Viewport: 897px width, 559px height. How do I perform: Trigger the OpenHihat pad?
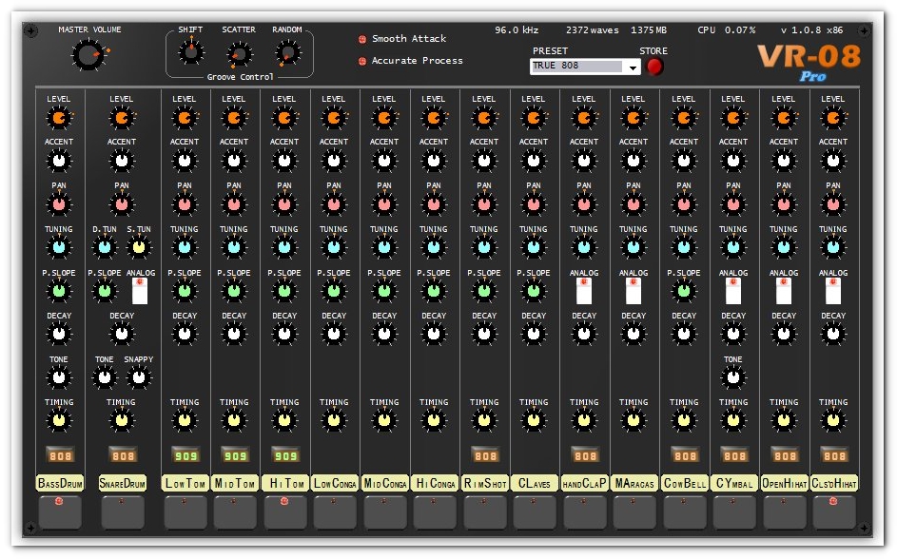784,513
